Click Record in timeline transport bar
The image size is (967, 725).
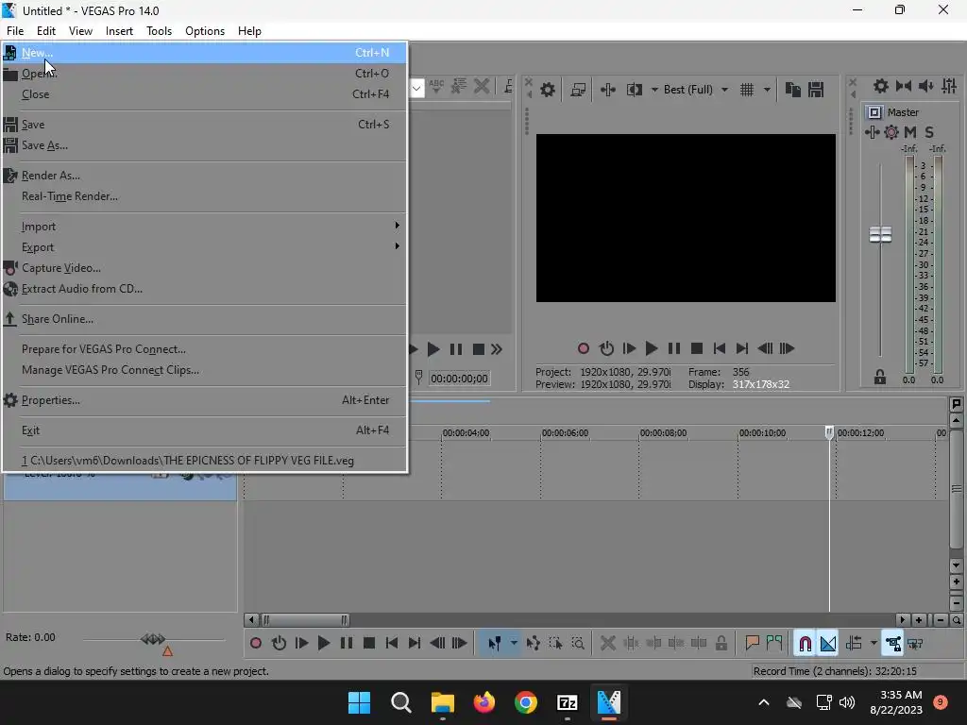[x=256, y=644]
